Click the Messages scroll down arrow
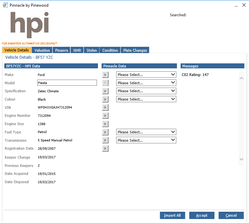This screenshot has width=249, height=224. click(241, 159)
